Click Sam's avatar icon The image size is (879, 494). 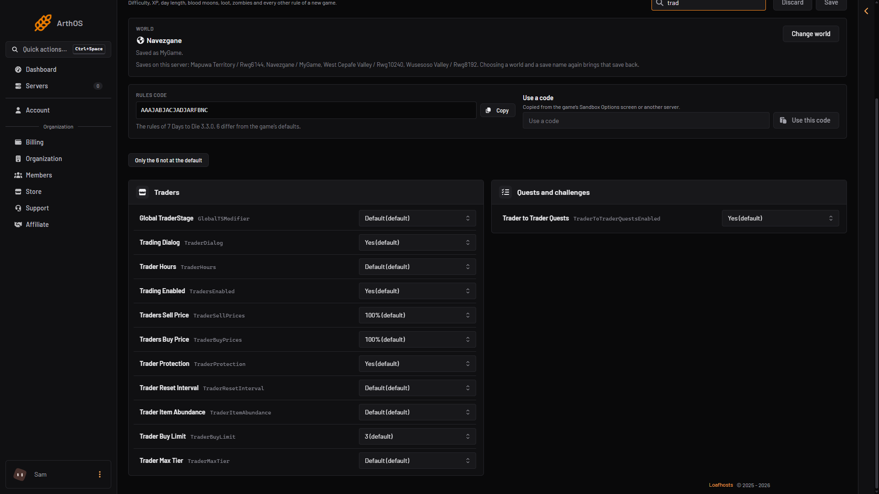[20, 474]
